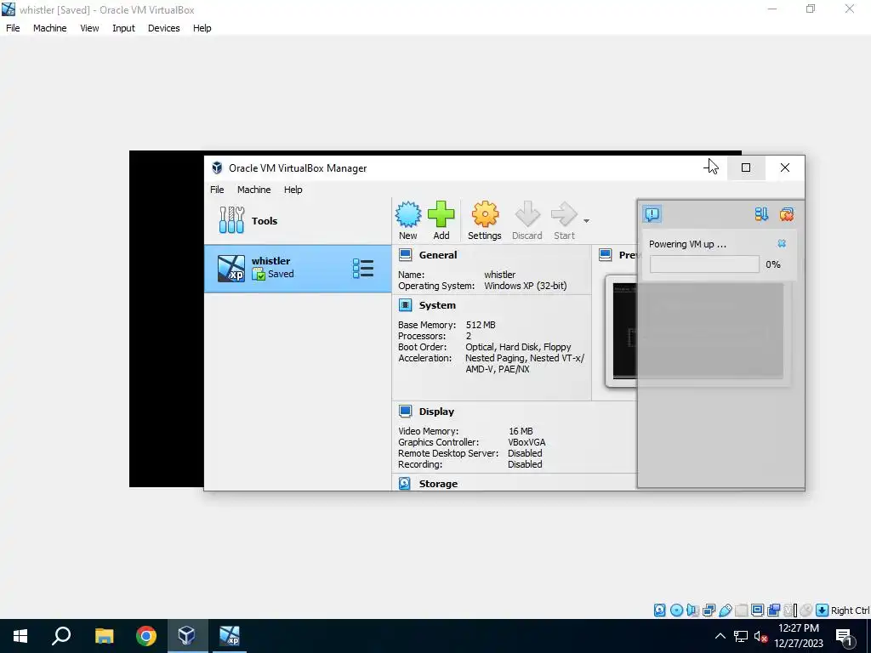The height and width of the screenshot is (653, 871).
Task: Switch to whistler XP taskbar icon
Action: pos(229,636)
